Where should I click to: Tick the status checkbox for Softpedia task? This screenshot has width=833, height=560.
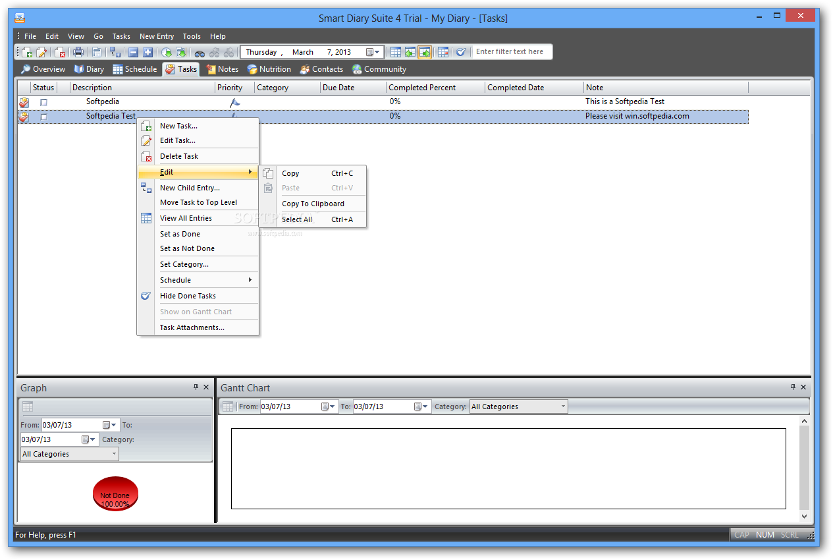[x=44, y=102]
